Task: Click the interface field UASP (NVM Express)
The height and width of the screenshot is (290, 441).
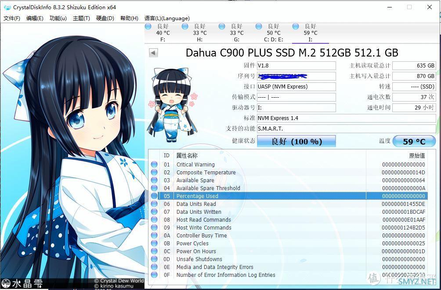Action: [x=296, y=87]
